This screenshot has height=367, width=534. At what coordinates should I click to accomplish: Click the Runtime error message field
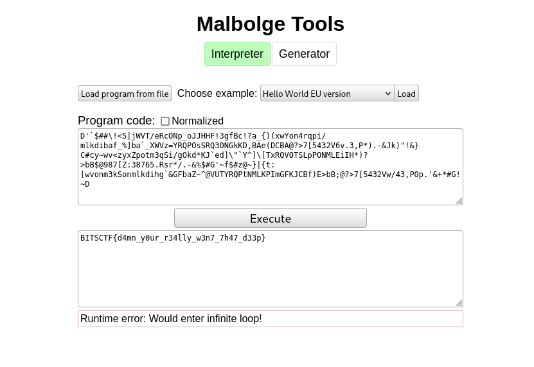(270, 319)
